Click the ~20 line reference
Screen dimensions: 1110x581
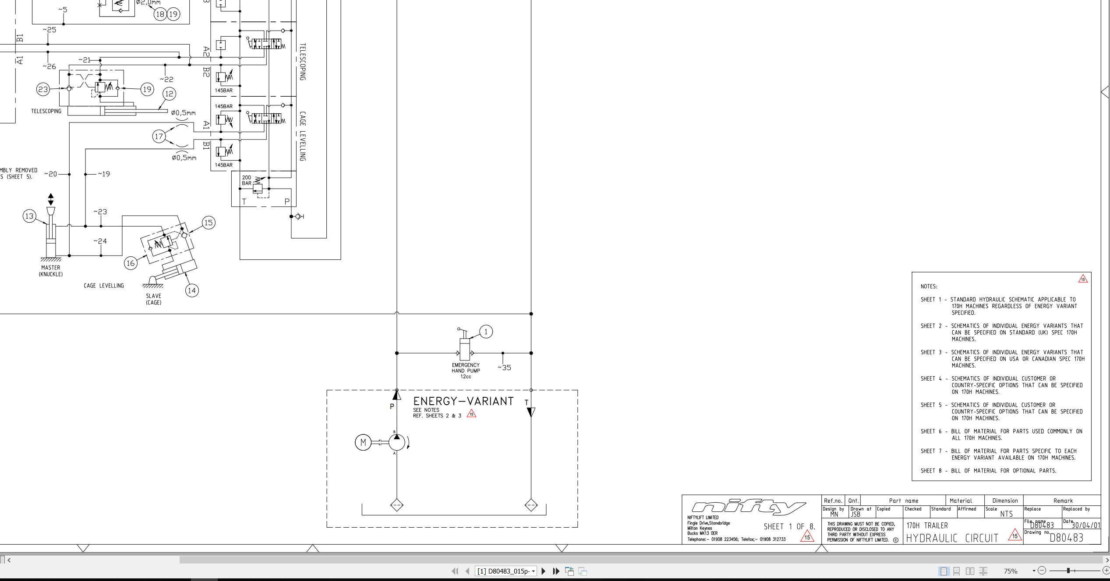pyautogui.click(x=51, y=174)
